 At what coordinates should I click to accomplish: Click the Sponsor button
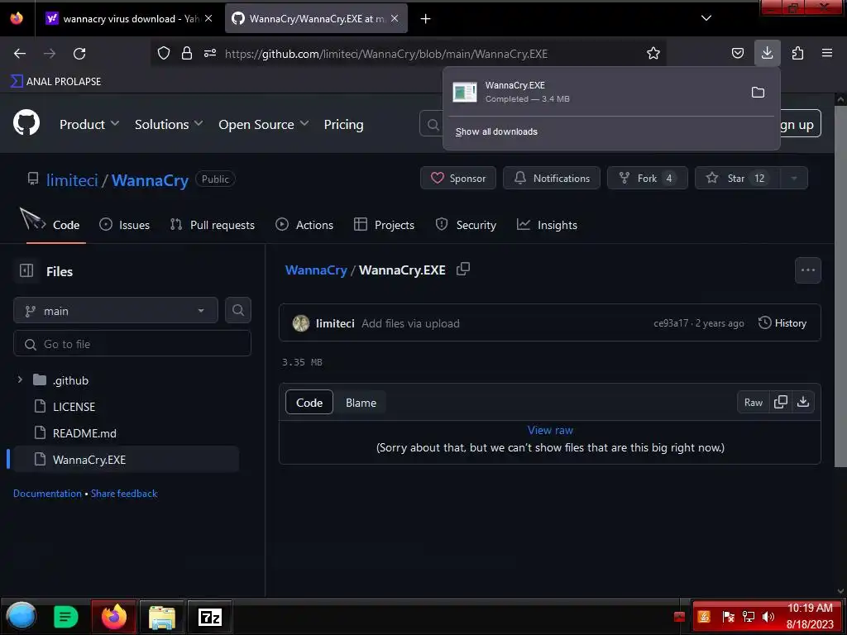[458, 179]
